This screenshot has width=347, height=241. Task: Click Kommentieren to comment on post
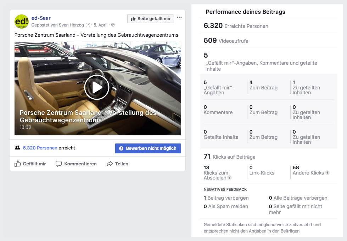(76, 164)
